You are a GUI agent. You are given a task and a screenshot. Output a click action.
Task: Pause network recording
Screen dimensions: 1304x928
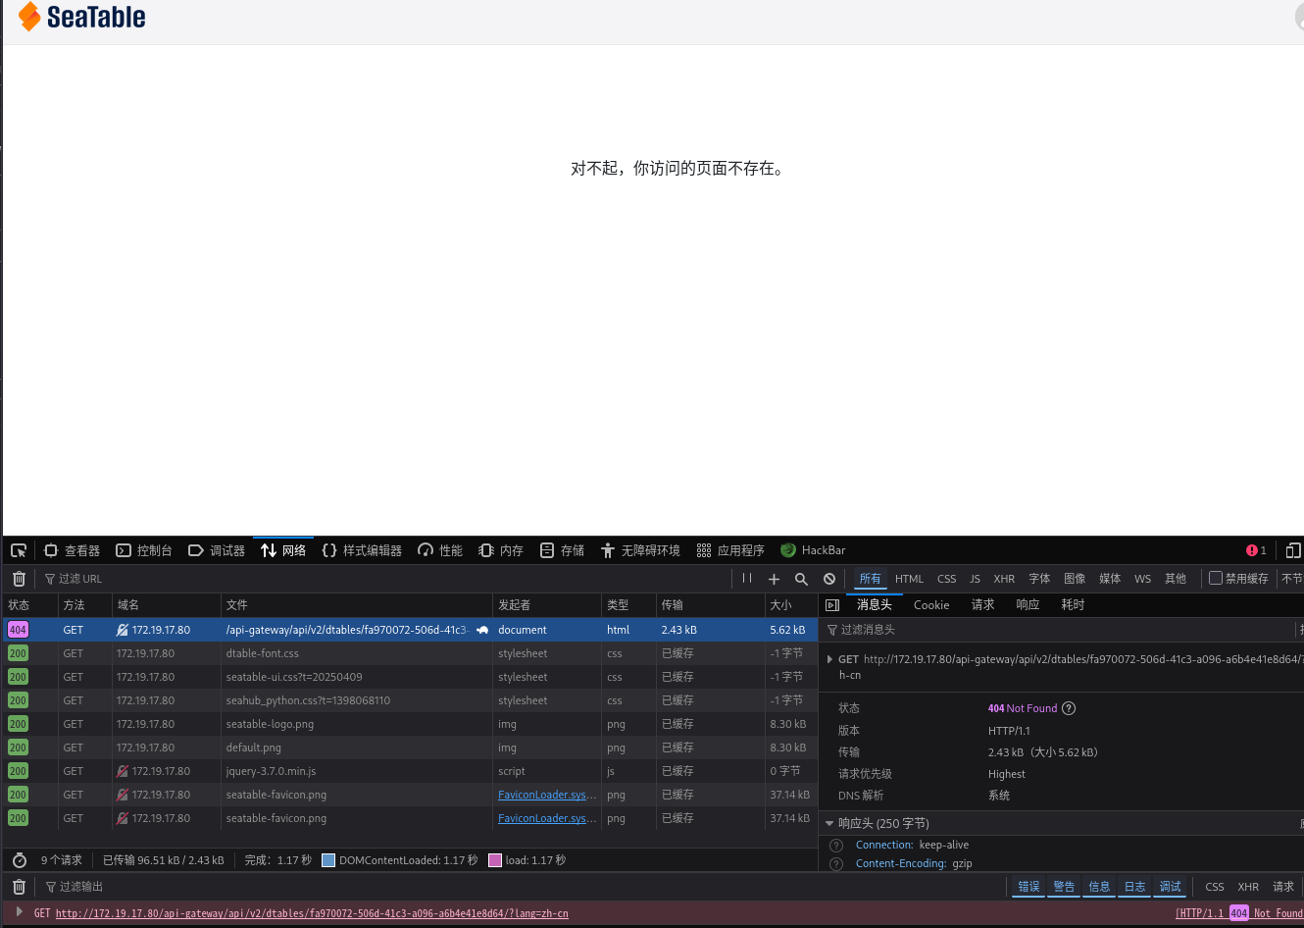pyautogui.click(x=747, y=579)
